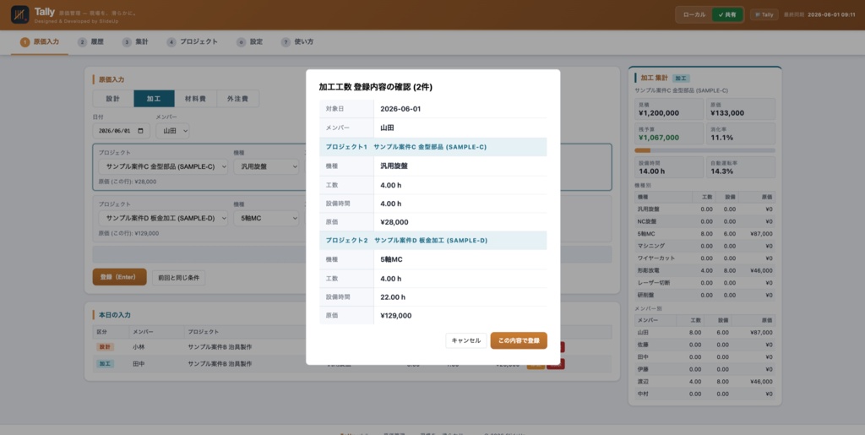Cancel the confirmation dialog with キャンセル

(466, 340)
